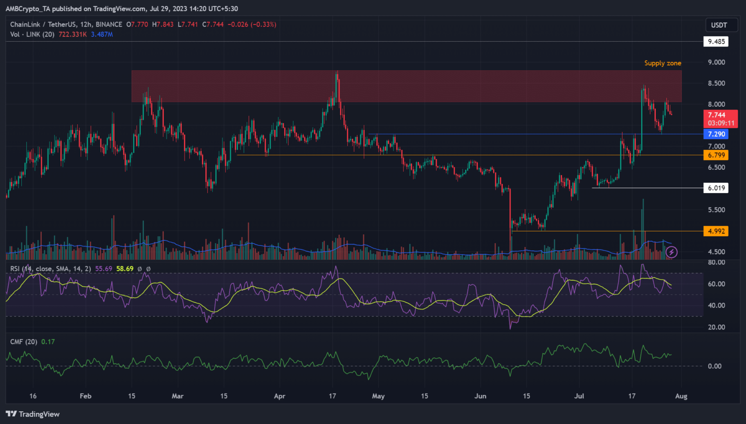Click the RSI value 55.69 in purple
Screen dimensions: 746x424
pyautogui.click(x=103, y=268)
